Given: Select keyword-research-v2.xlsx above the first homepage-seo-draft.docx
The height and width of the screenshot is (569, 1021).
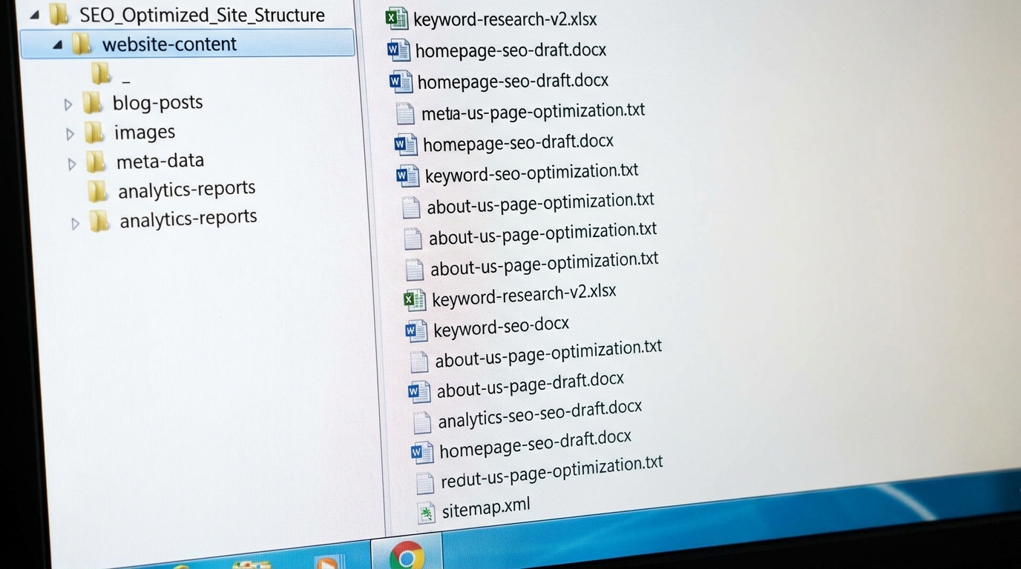Looking at the screenshot, I should (x=505, y=20).
